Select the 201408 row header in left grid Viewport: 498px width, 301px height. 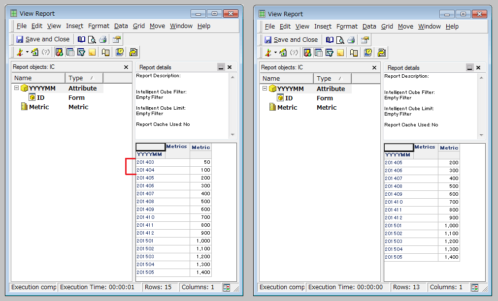(145, 202)
